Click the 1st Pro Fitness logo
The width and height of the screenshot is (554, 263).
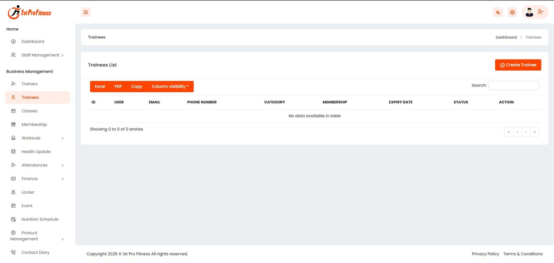tap(29, 12)
